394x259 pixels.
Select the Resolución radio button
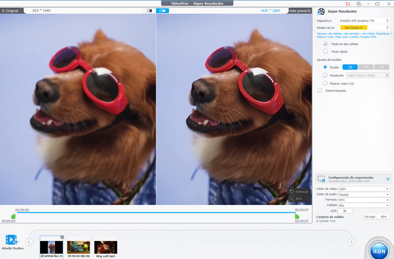pyautogui.click(x=325, y=75)
